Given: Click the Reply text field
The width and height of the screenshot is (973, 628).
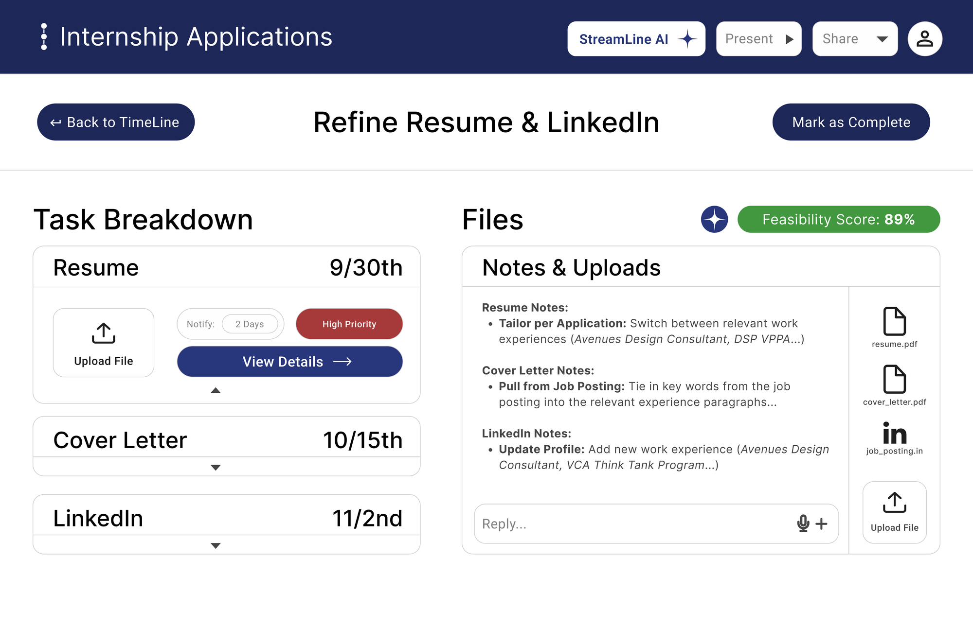Looking at the screenshot, I should [x=656, y=523].
